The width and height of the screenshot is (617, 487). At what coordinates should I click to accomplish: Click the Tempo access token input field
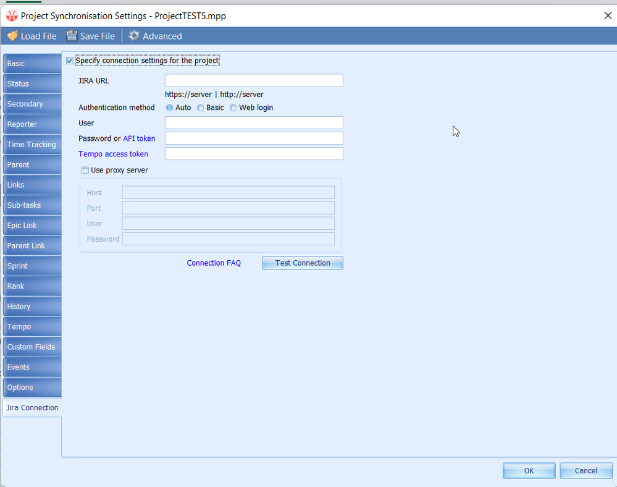[254, 153]
